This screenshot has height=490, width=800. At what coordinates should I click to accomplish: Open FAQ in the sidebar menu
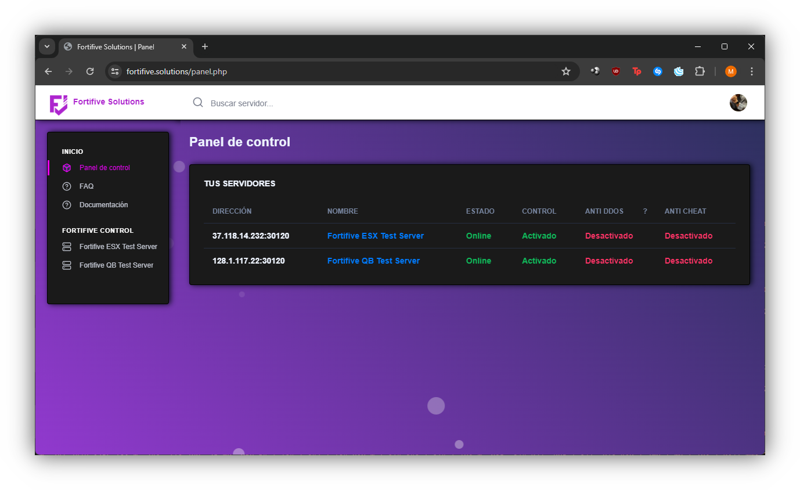[x=87, y=186]
